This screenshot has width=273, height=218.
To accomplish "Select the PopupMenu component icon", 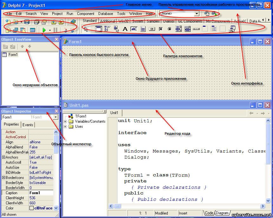I will pyautogui.click(x=116, y=29).
